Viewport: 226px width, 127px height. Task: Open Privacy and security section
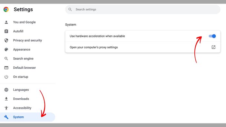click(27, 40)
